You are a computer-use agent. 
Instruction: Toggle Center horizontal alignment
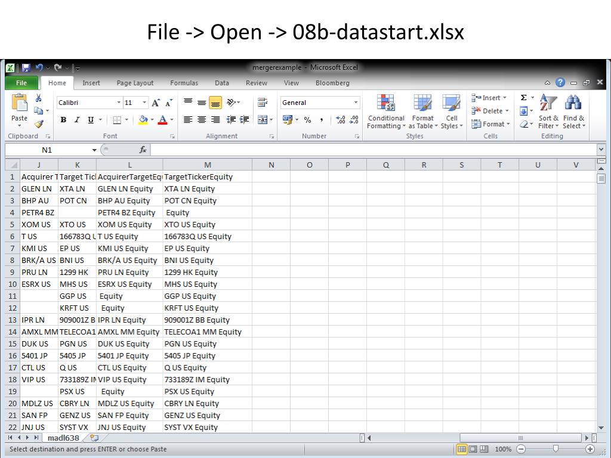coord(202,119)
